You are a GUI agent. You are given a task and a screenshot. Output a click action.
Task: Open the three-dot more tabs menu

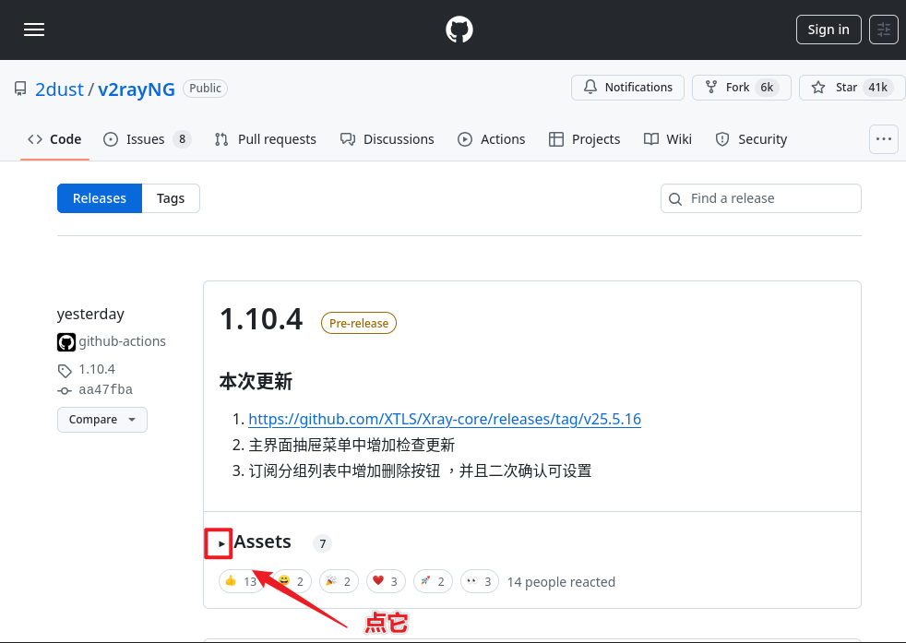tap(884, 139)
